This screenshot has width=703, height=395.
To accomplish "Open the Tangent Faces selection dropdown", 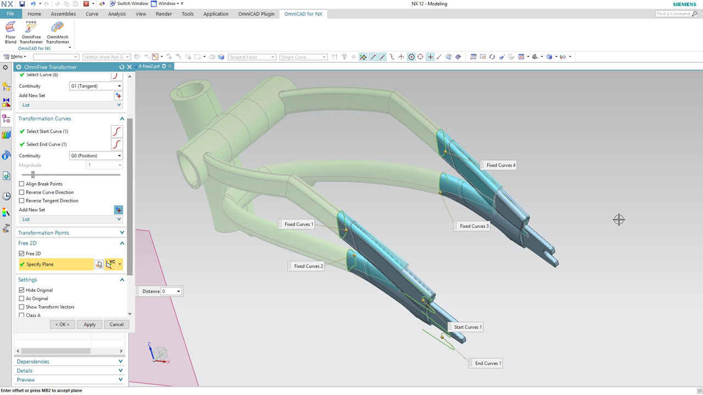I will point(251,57).
